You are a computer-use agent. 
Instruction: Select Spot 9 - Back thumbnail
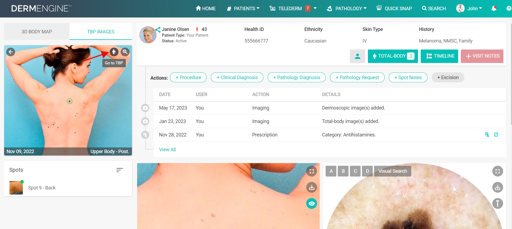tap(16, 188)
